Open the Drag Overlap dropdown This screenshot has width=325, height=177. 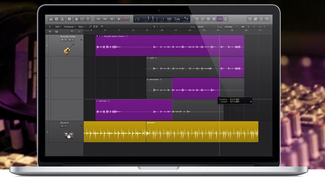click(231, 27)
